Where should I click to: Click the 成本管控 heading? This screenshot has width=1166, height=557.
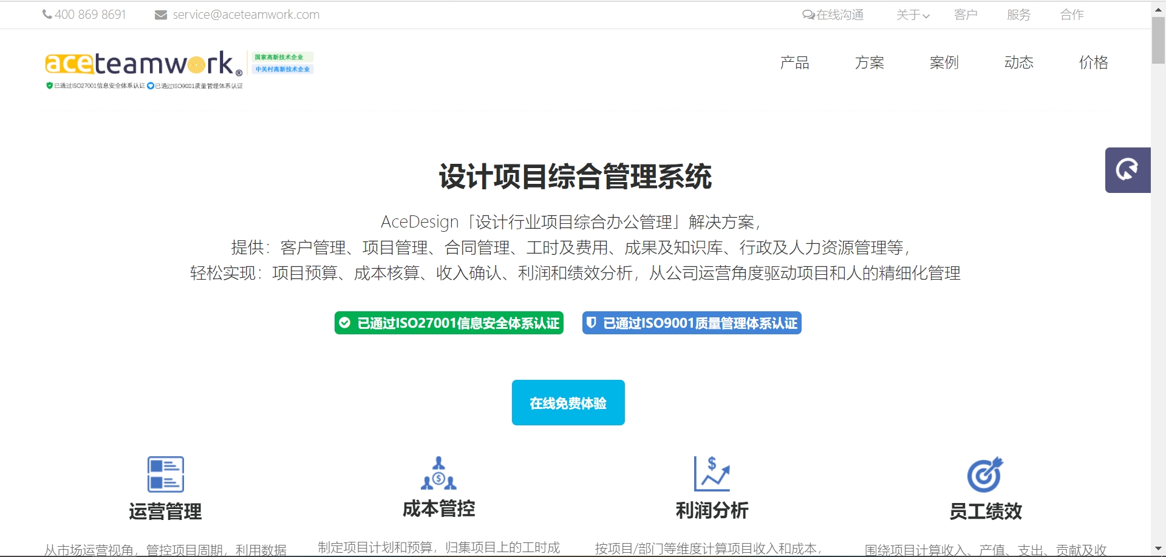pos(438,508)
